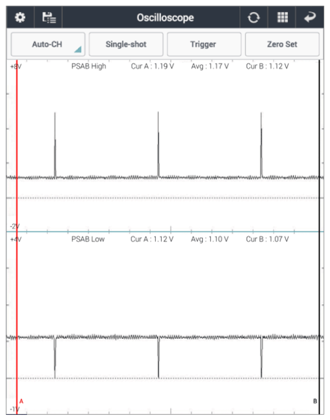Open the grid menu icon
330x420 pixels.
point(283,18)
